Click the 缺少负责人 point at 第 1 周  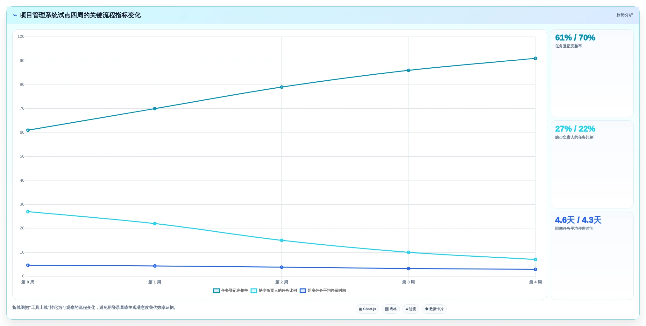tap(155, 224)
